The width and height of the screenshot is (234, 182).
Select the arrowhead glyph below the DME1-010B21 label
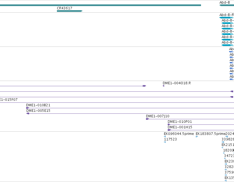27,108
